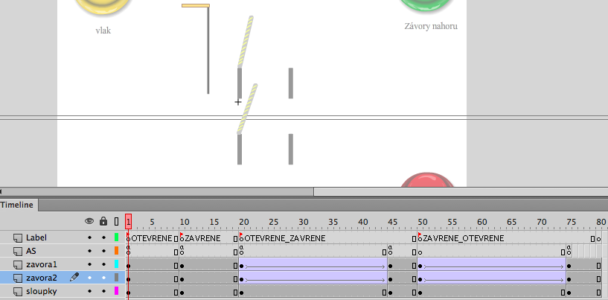Click the pencil icon on the zavora2 layer
608x300 pixels.
tap(74, 277)
